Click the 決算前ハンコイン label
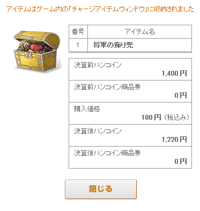This screenshot has height=211, width=200. tap(98, 65)
